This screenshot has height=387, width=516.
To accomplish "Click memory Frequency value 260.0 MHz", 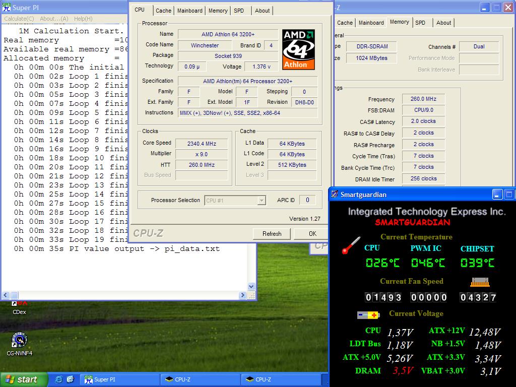I will (x=423, y=99).
